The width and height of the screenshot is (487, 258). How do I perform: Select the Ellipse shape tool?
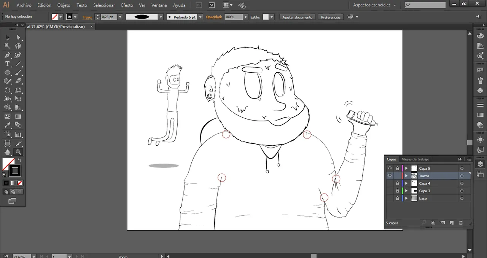(x=7, y=73)
